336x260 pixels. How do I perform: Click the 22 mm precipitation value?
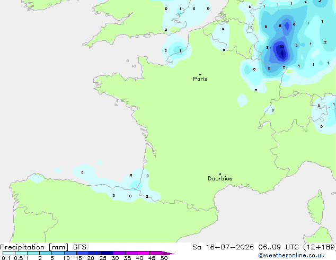tap(282, 47)
